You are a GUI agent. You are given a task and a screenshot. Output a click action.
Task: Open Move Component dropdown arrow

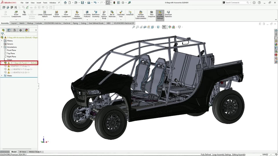(66, 19)
